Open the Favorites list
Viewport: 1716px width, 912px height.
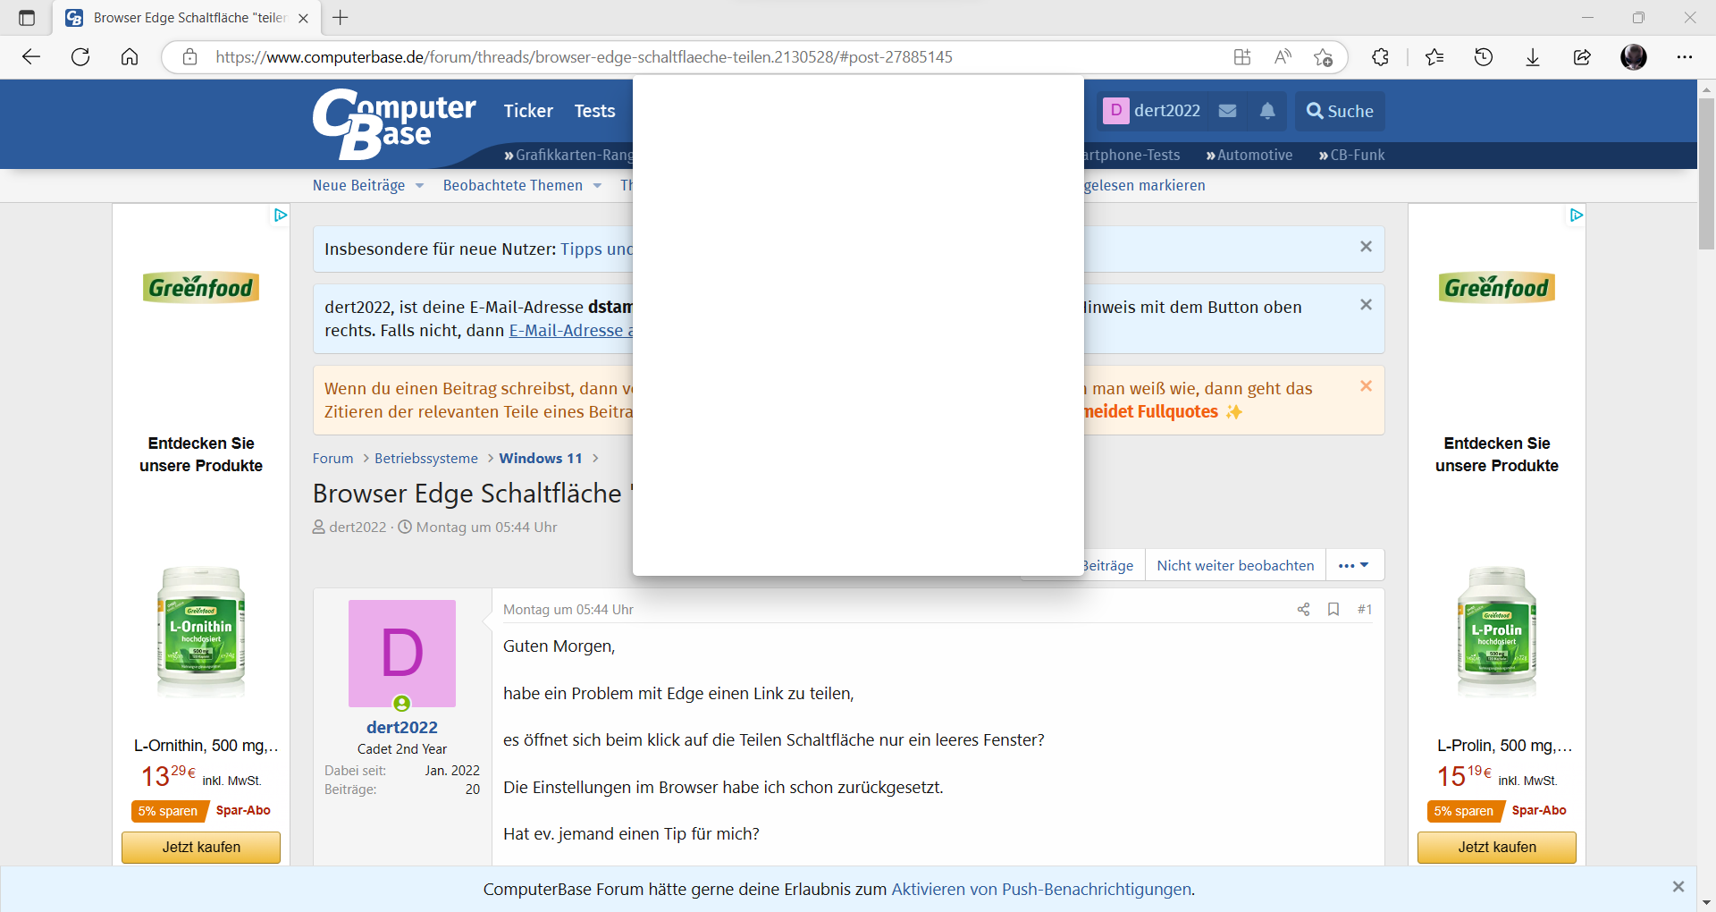pyautogui.click(x=1434, y=57)
